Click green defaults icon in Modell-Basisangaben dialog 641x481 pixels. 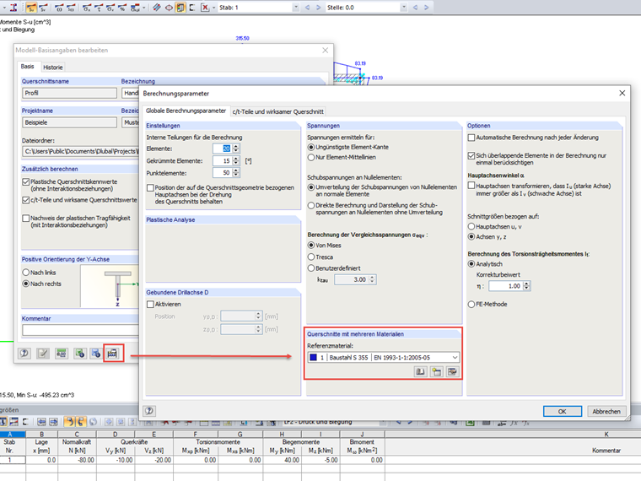[x=80, y=353]
